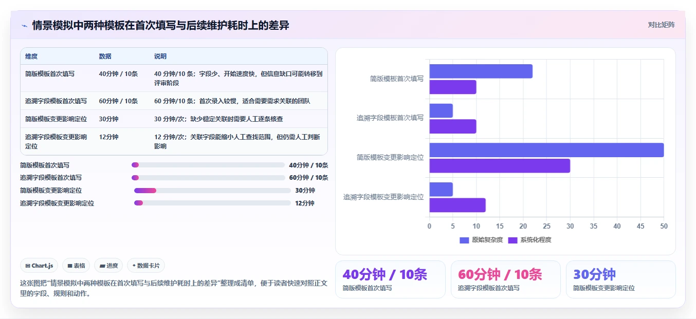Click the 30分钟 progress list value

point(305,191)
